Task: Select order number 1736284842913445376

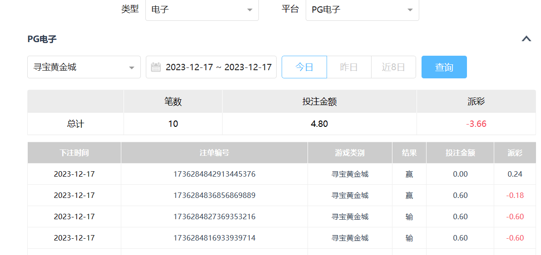Action: pos(214,174)
